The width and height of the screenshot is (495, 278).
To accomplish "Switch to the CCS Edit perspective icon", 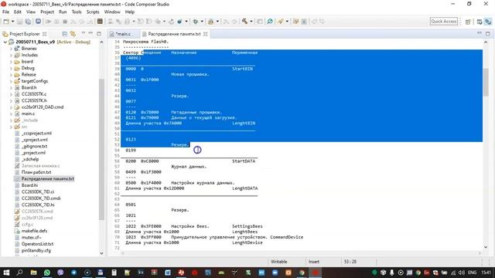I will click(480, 22).
